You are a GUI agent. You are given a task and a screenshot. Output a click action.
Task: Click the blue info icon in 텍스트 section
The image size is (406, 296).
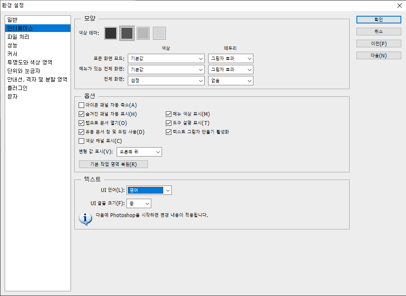coord(85,219)
